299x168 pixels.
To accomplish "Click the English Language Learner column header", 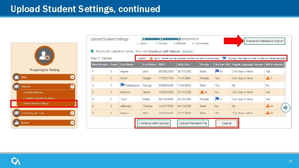I will click(x=247, y=65).
